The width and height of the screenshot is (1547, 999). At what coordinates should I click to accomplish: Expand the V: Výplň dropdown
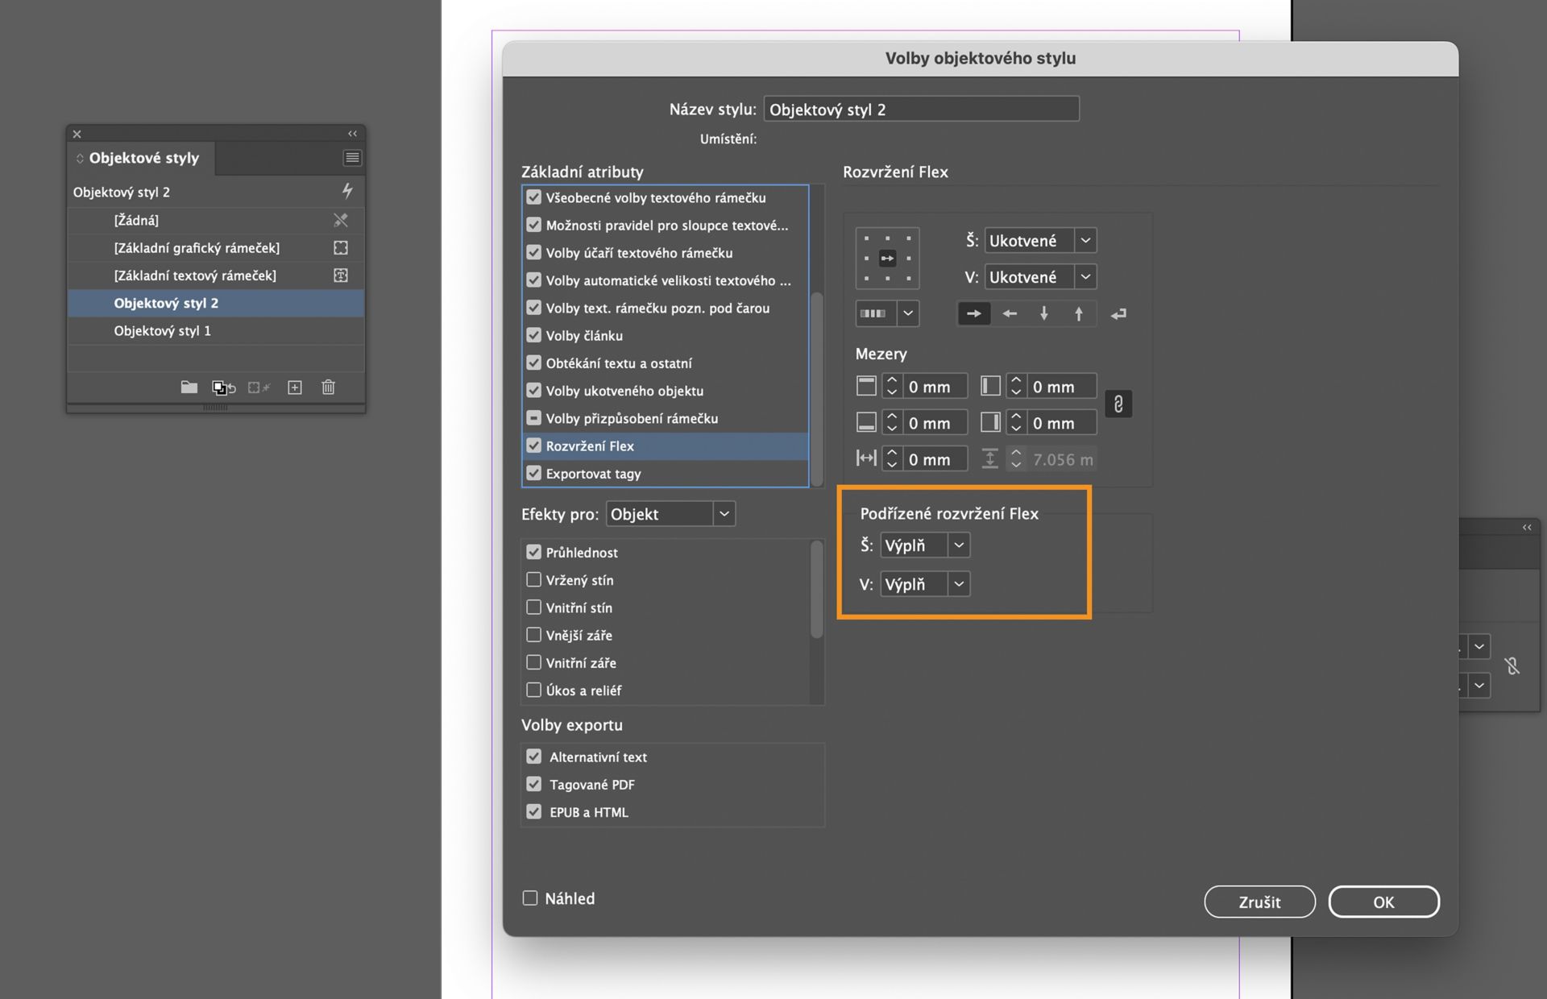925,584
